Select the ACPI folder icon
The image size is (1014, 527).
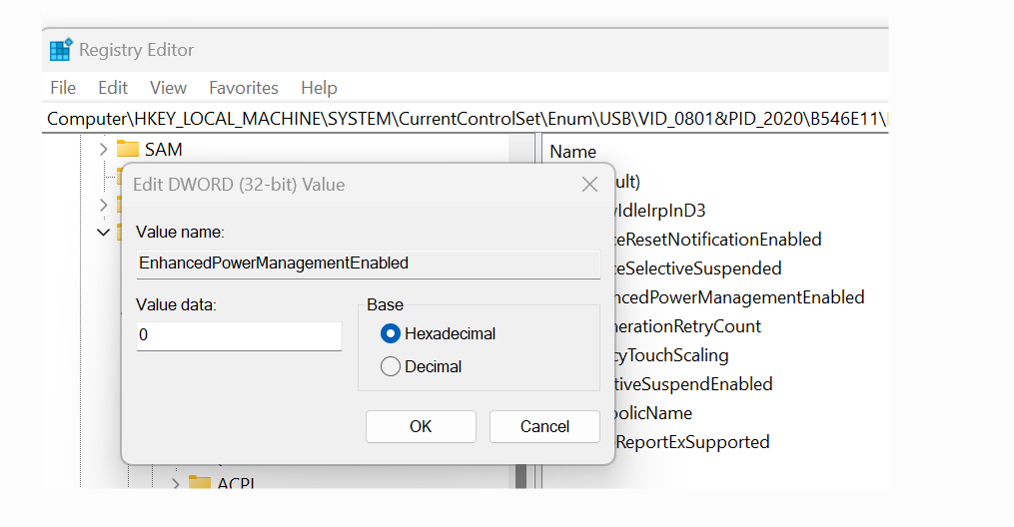tap(200, 483)
